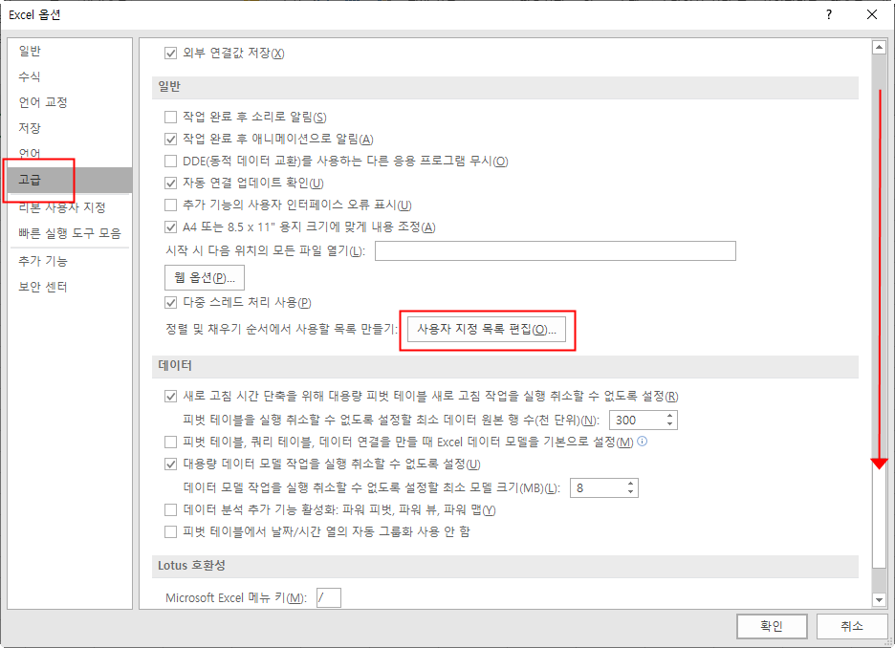Click the 300 row count field

pyautogui.click(x=637, y=421)
